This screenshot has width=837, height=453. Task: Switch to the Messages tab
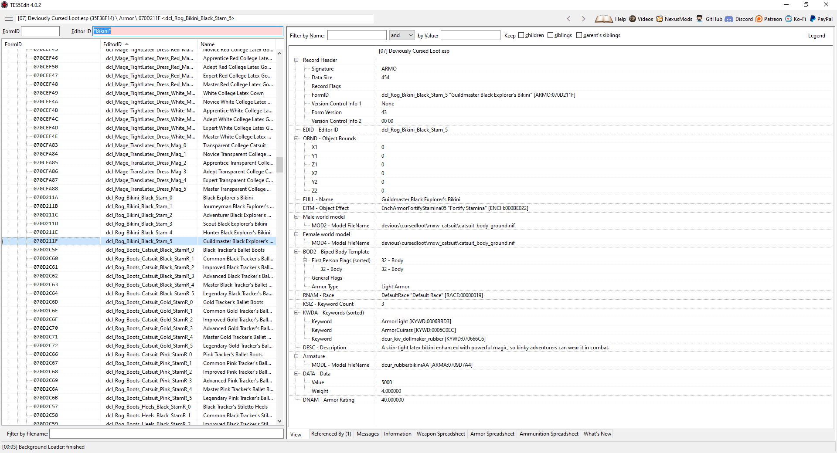[367, 434]
